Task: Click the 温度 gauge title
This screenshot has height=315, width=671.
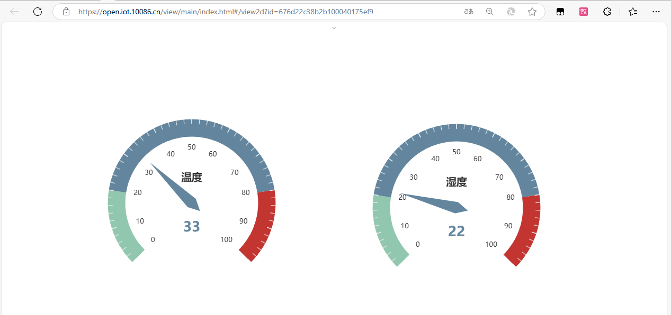Action: pyautogui.click(x=192, y=177)
